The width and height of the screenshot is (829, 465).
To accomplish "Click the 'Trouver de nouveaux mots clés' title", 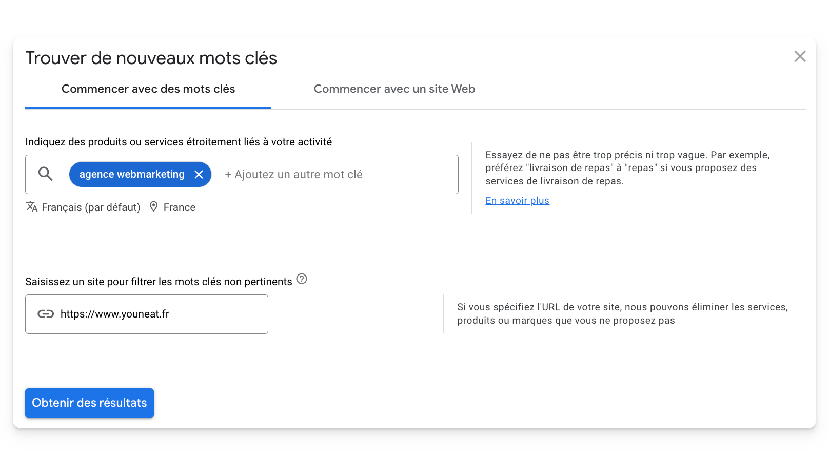I will point(151,58).
